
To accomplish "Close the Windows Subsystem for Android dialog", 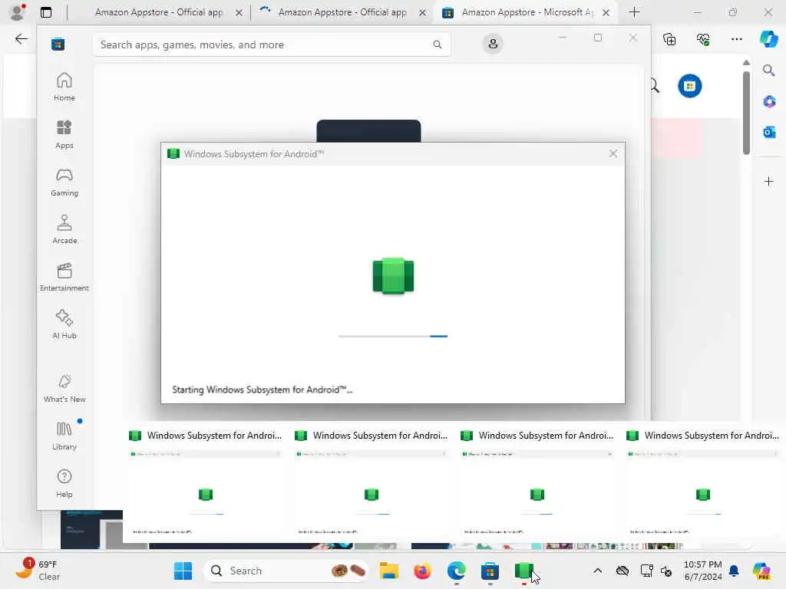I will pos(613,153).
